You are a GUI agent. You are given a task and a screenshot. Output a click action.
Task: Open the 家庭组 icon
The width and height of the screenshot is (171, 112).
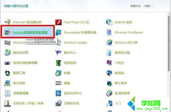pos(109,73)
